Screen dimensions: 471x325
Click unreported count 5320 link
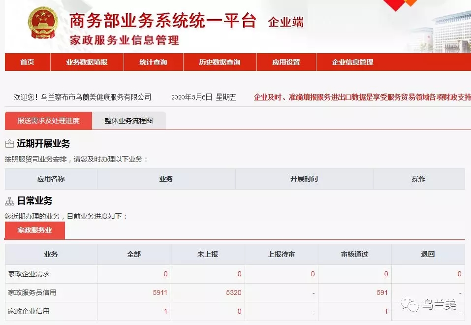click(x=234, y=292)
